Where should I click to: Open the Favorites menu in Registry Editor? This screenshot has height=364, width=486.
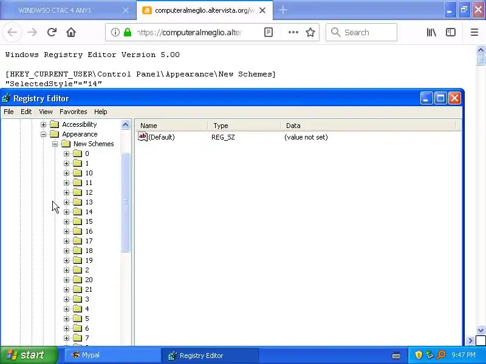click(74, 112)
